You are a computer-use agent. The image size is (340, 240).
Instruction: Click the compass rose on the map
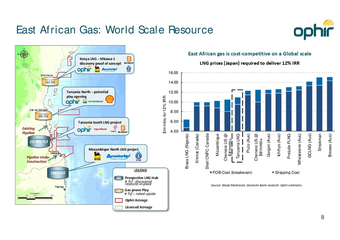[x=24, y=54]
